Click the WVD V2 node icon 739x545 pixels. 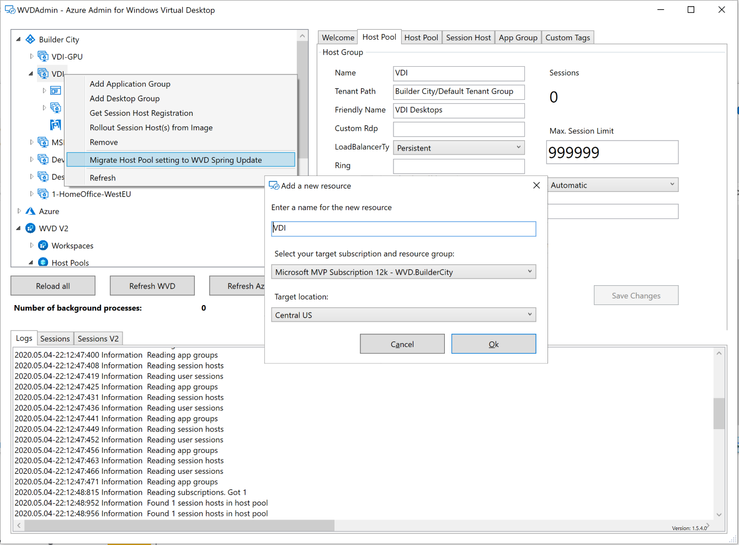30,228
